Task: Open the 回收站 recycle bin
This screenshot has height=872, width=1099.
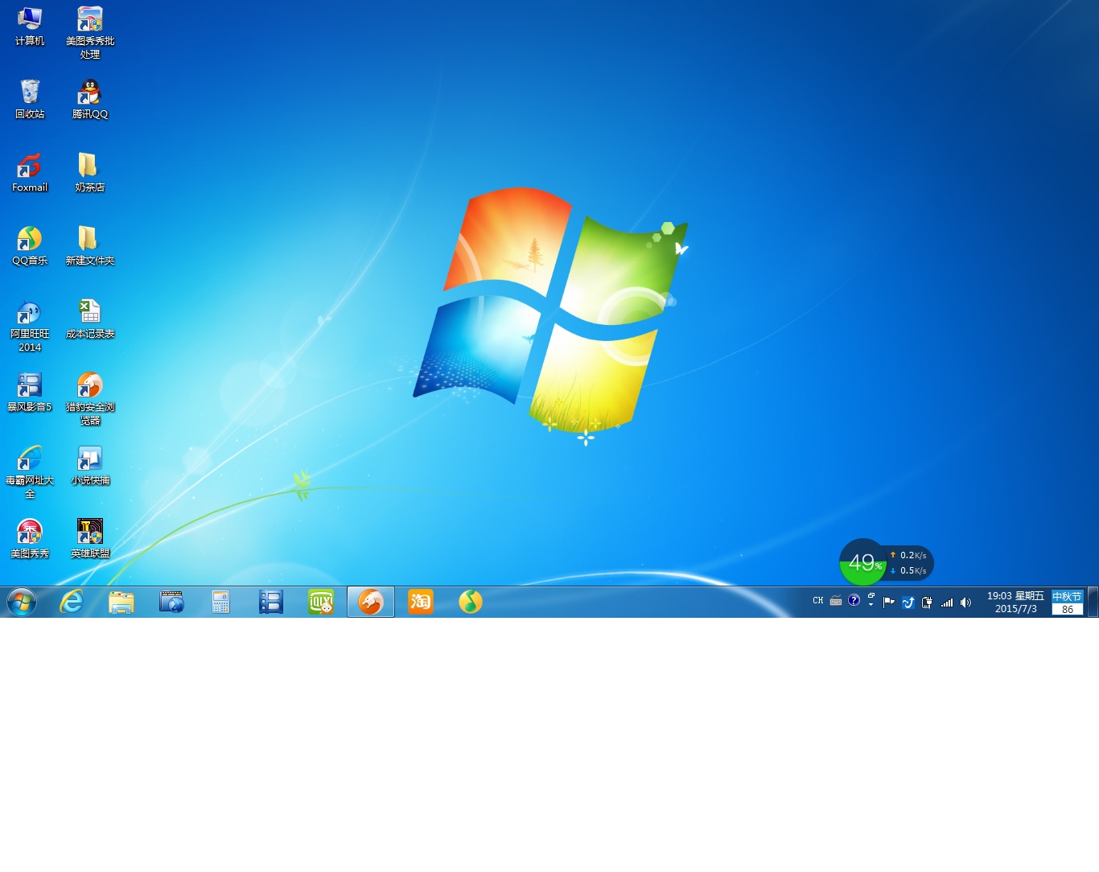Action: tap(30, 99)
